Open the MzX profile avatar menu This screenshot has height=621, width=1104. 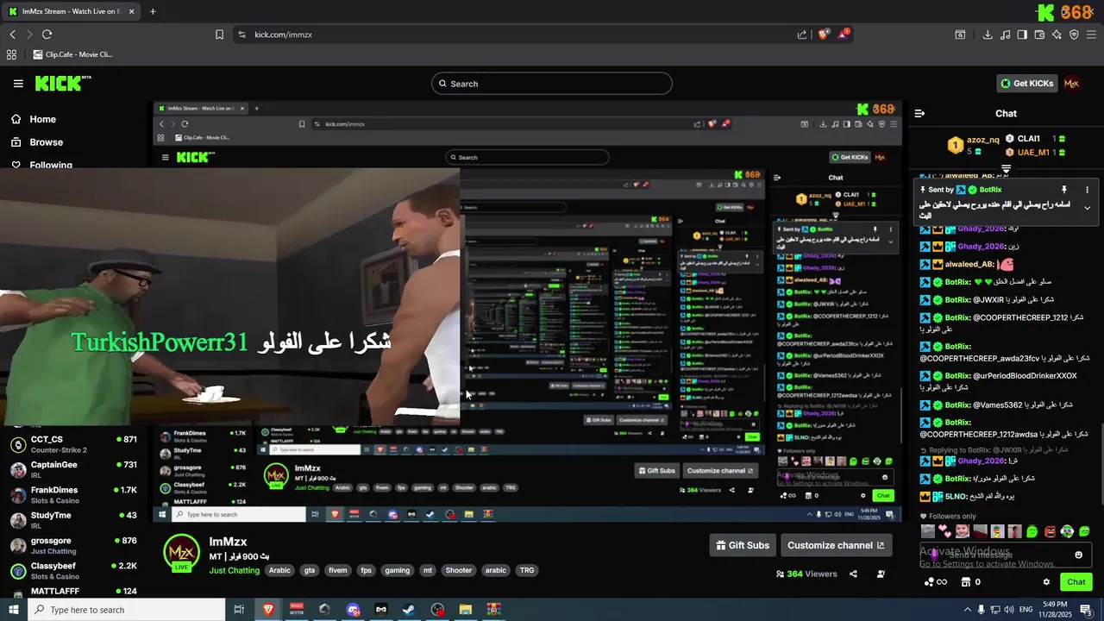tap(1071, 84)
